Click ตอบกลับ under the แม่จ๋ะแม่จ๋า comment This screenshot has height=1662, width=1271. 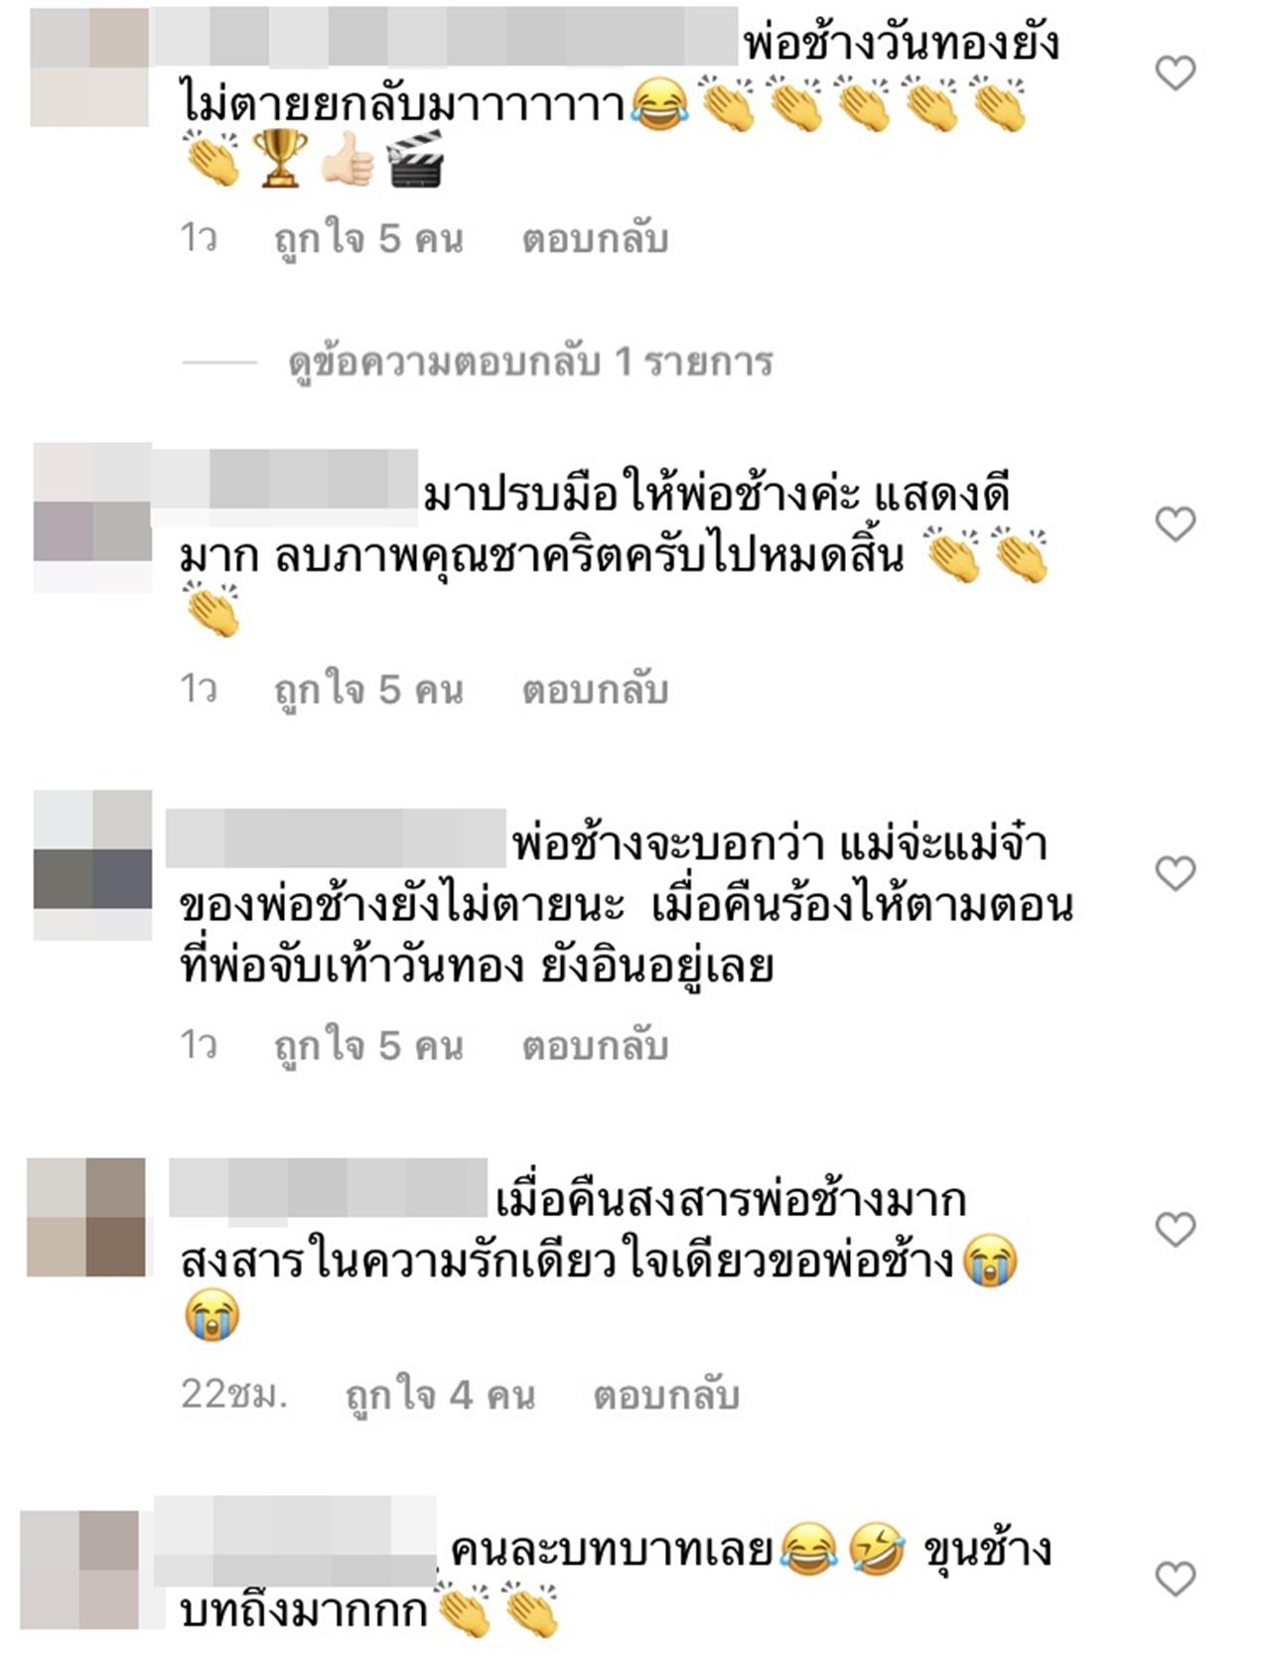595,1045
